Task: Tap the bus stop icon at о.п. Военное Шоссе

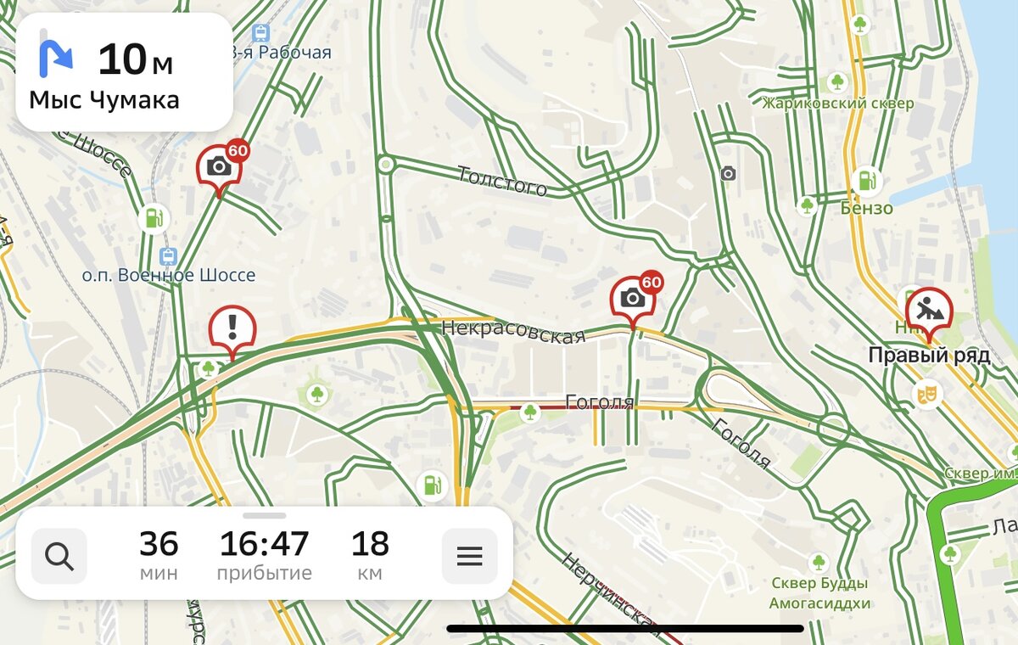Action: [x=168, y=255]
